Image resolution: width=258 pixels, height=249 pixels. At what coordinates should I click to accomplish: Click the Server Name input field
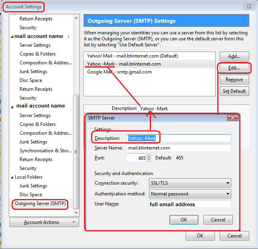[179, 148]
